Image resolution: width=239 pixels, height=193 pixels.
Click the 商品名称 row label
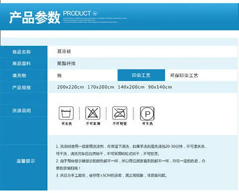(21, 52)
